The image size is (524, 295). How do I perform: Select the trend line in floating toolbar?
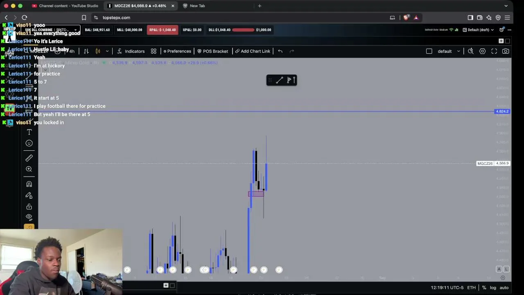pyautogui.click(x=280, y=80)
